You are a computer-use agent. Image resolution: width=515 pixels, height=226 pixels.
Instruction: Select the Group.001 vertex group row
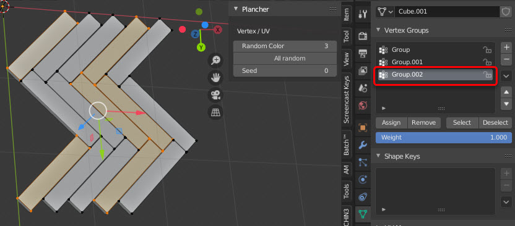pyautogui.click(x=436, y=62)
